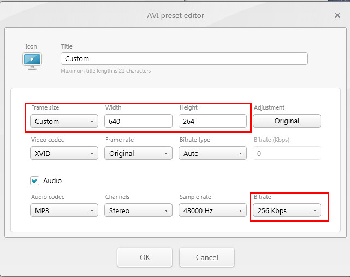Open the Audio codec MP3 dropdown
350x277 pixels.
point(64,210)
